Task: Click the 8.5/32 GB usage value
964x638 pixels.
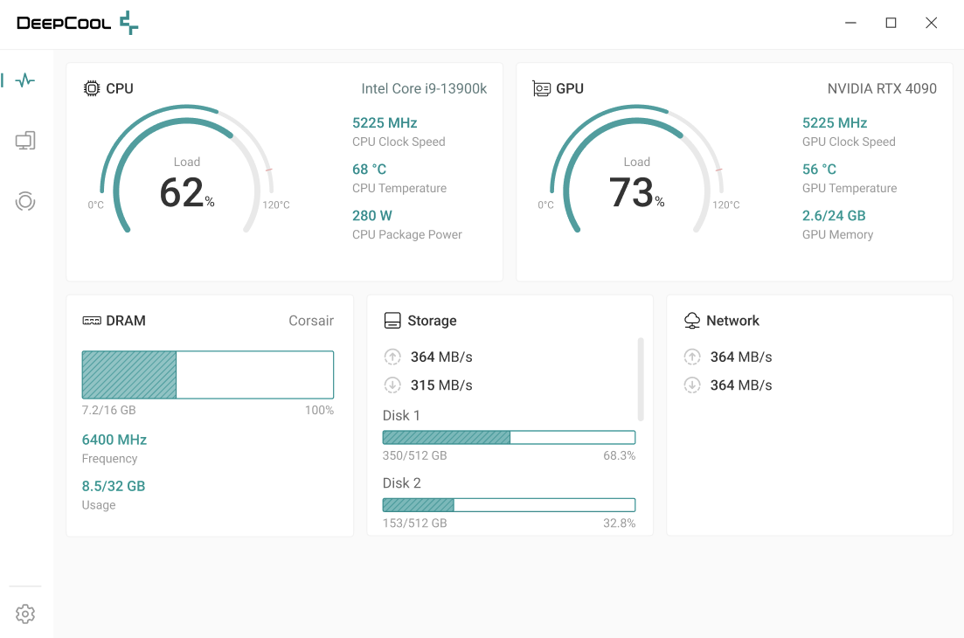Action: tap(114, 486)
